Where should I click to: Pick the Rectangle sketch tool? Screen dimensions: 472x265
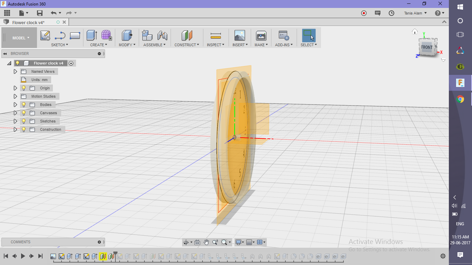point(75,36)
